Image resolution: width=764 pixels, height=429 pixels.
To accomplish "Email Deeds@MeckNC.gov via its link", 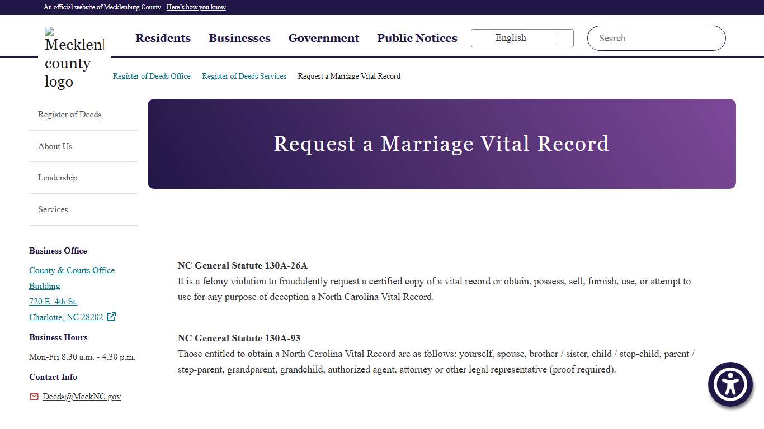I will coord(81,397).
